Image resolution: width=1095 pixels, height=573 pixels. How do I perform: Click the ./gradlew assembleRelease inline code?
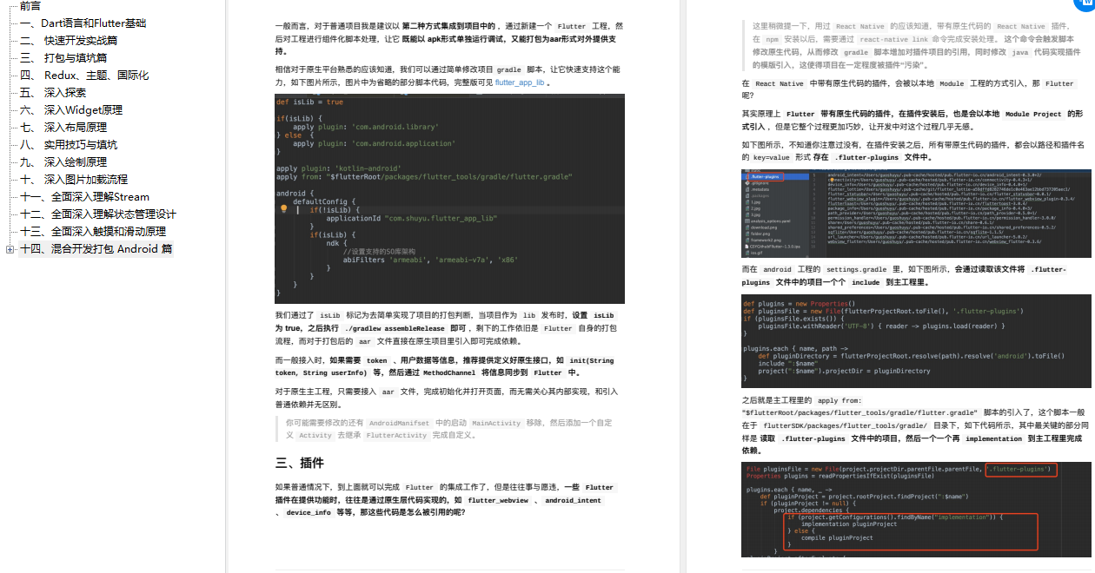395,329
